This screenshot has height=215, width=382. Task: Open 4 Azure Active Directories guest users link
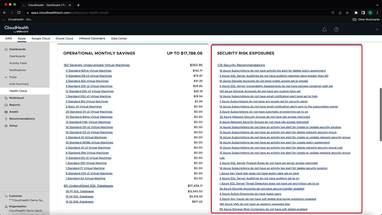coord(250,194)
